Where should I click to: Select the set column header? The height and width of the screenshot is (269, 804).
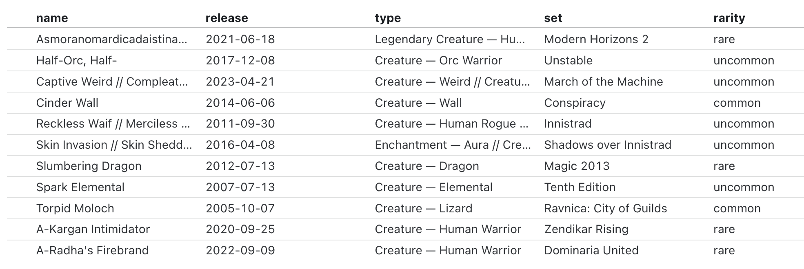tap(553, 18)
